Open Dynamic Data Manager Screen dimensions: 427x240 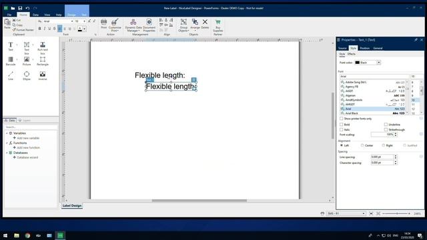(x=133, y=25)
